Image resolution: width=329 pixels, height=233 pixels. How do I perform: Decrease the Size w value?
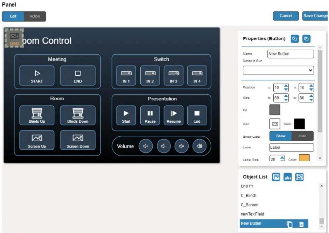[x=311, y=100]
